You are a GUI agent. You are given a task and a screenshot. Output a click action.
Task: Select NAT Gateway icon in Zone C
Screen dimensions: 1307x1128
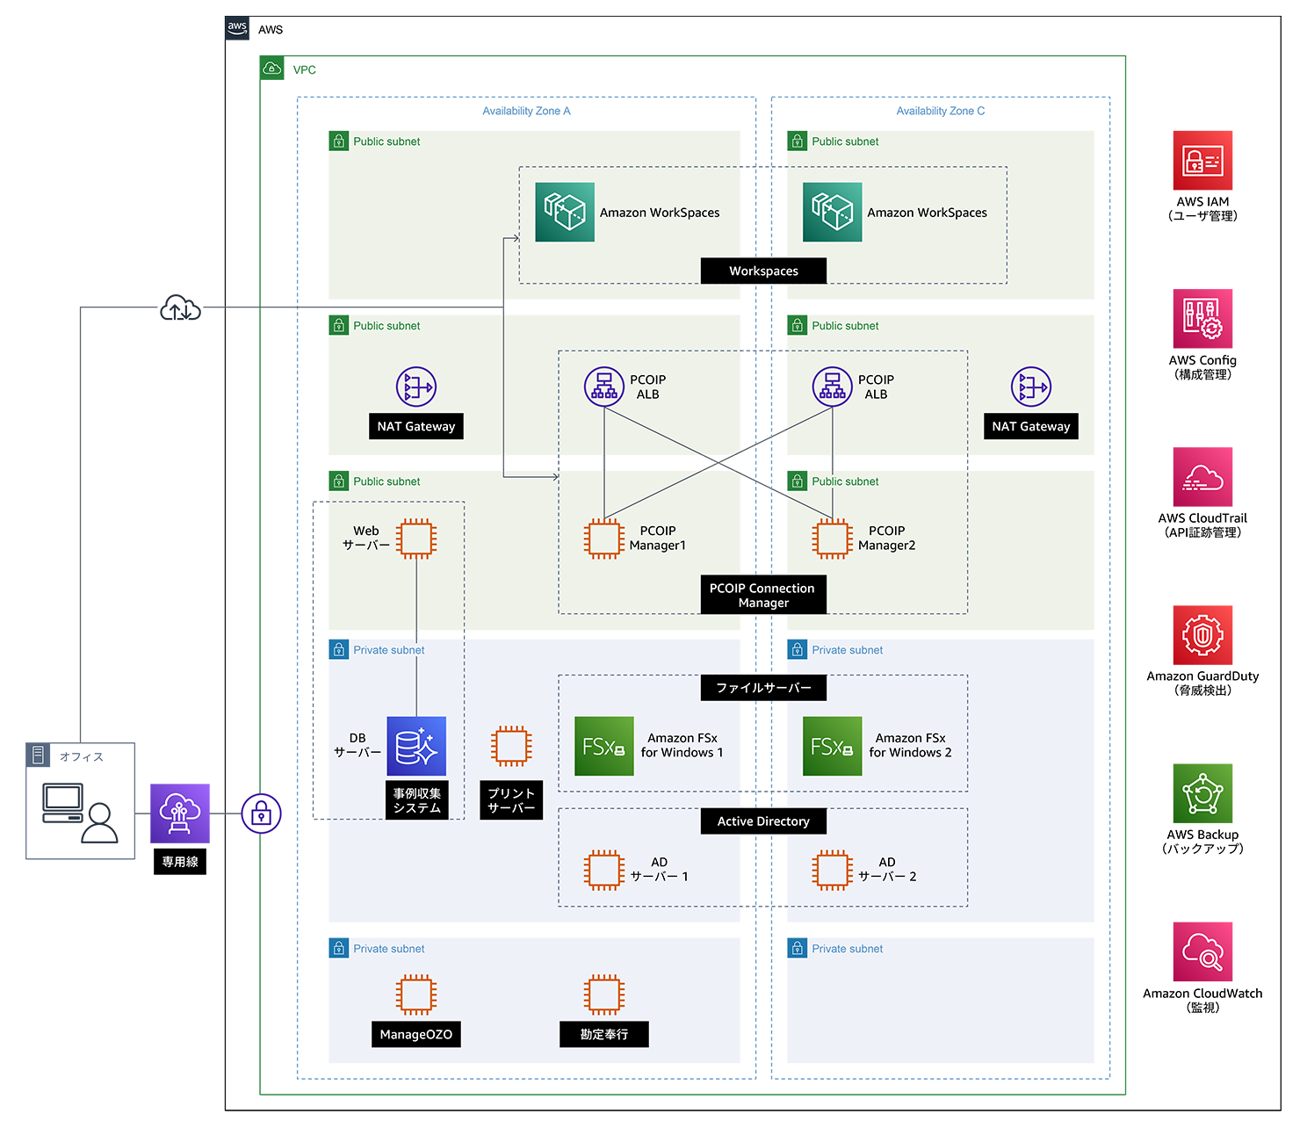(x=1031, y=387)
